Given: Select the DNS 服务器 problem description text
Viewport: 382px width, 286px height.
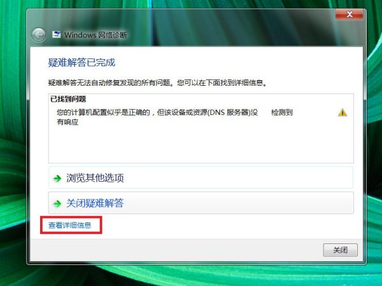Looking at the screenshot, I should pos(157,117).
